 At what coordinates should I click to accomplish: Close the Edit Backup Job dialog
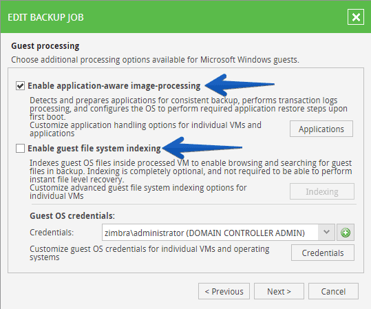coord(356,17)
